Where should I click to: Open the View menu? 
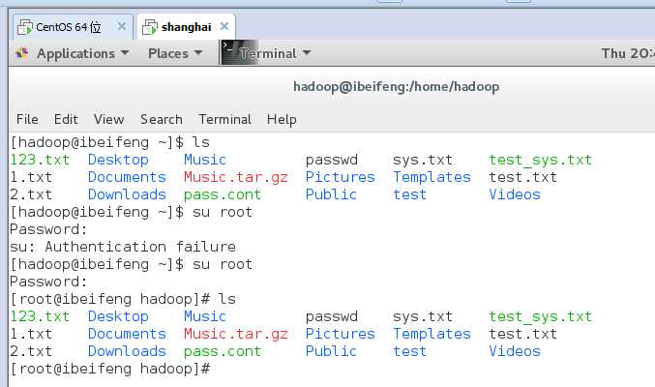coord(108,119)
